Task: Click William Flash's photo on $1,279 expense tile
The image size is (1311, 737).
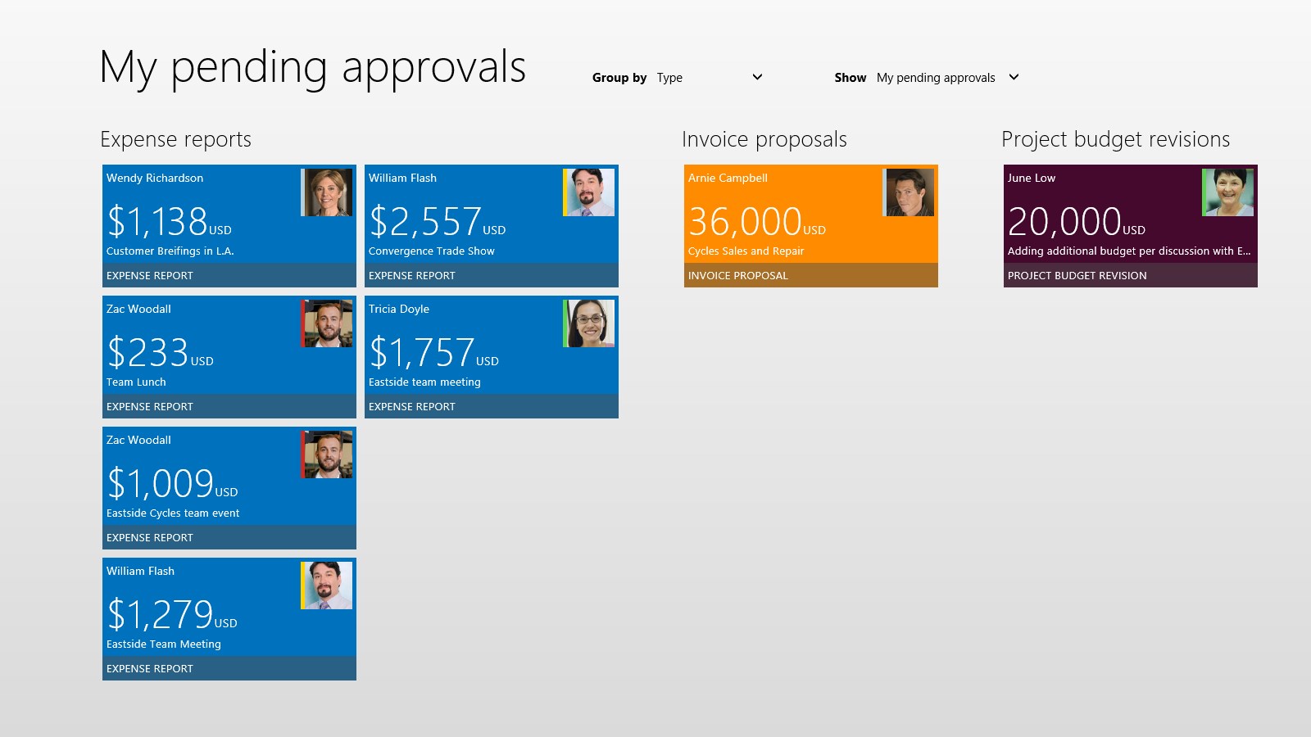Action: (327, 586)
